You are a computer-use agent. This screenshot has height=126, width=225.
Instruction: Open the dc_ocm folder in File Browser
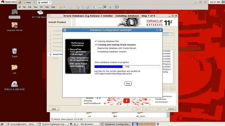pyautogui.click(x=141, y=115)
